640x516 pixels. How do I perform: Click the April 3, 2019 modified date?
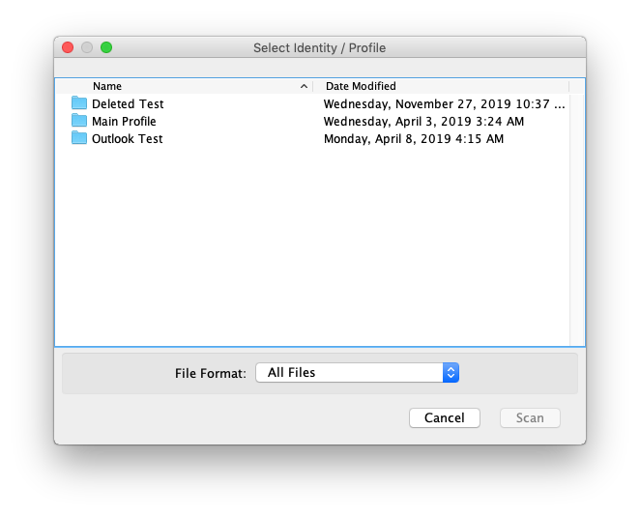(x=423, y=122)
